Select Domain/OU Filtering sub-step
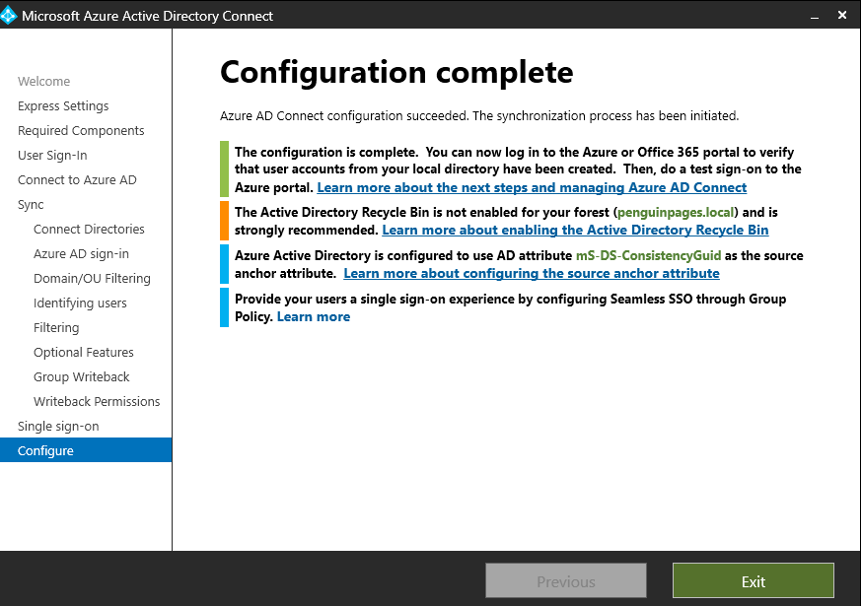This screenshot has height=606, width=862. 92,279
